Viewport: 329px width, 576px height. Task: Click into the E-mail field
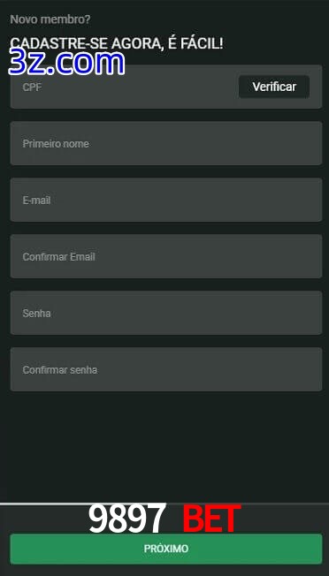pyautogui.click(x=166, y=200)
